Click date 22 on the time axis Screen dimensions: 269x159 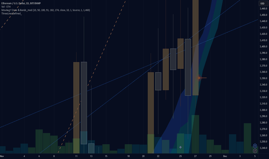pyautogui.click(x=158, y=156)
